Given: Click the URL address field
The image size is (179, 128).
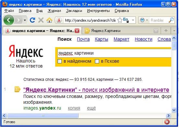Looking at the screenshot, I should (90, 20).
